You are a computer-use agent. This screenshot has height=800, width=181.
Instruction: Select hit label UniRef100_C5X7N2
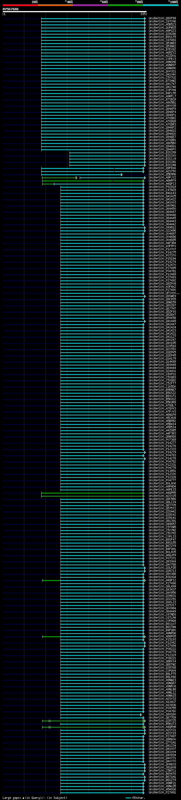[x=162, y=530]
